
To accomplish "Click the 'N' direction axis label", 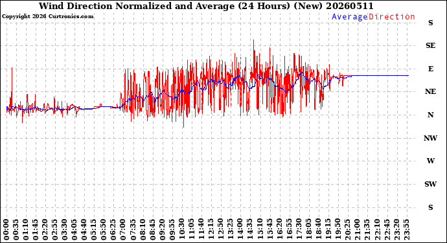I will [x=430, y=115].
